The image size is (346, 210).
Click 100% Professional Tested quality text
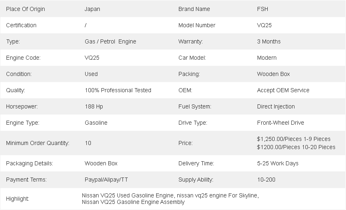tap(118, 90)
